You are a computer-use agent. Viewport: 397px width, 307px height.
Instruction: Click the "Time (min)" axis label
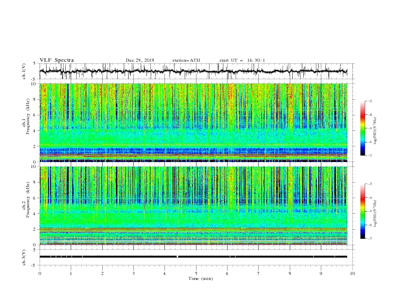[x=201, y=278]
